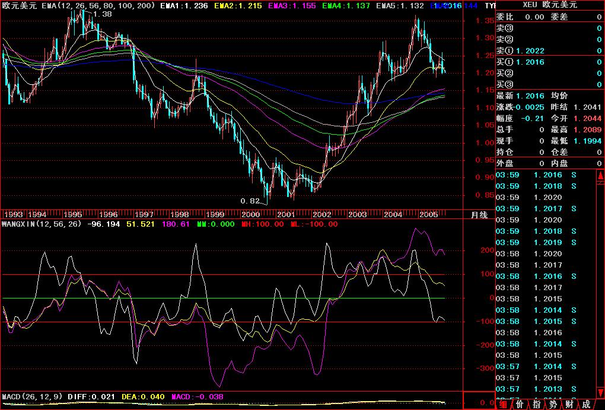Click the 2002 year on the time axis

click(x=322, y=214)
